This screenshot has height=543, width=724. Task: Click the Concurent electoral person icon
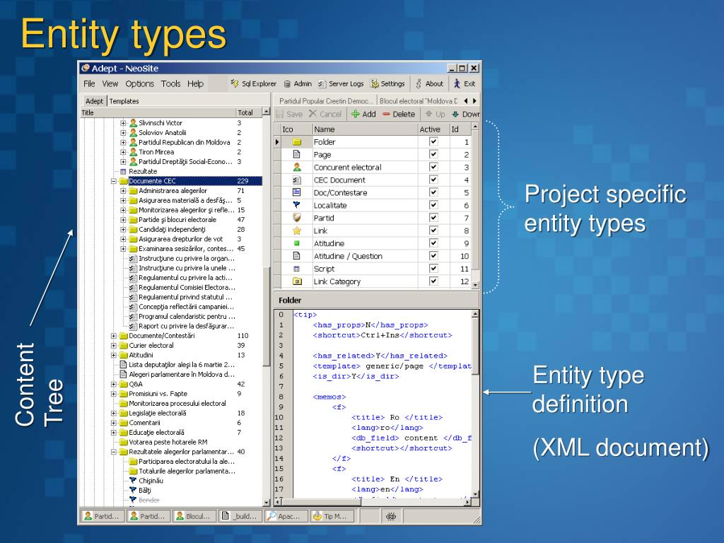click(297, 167)
